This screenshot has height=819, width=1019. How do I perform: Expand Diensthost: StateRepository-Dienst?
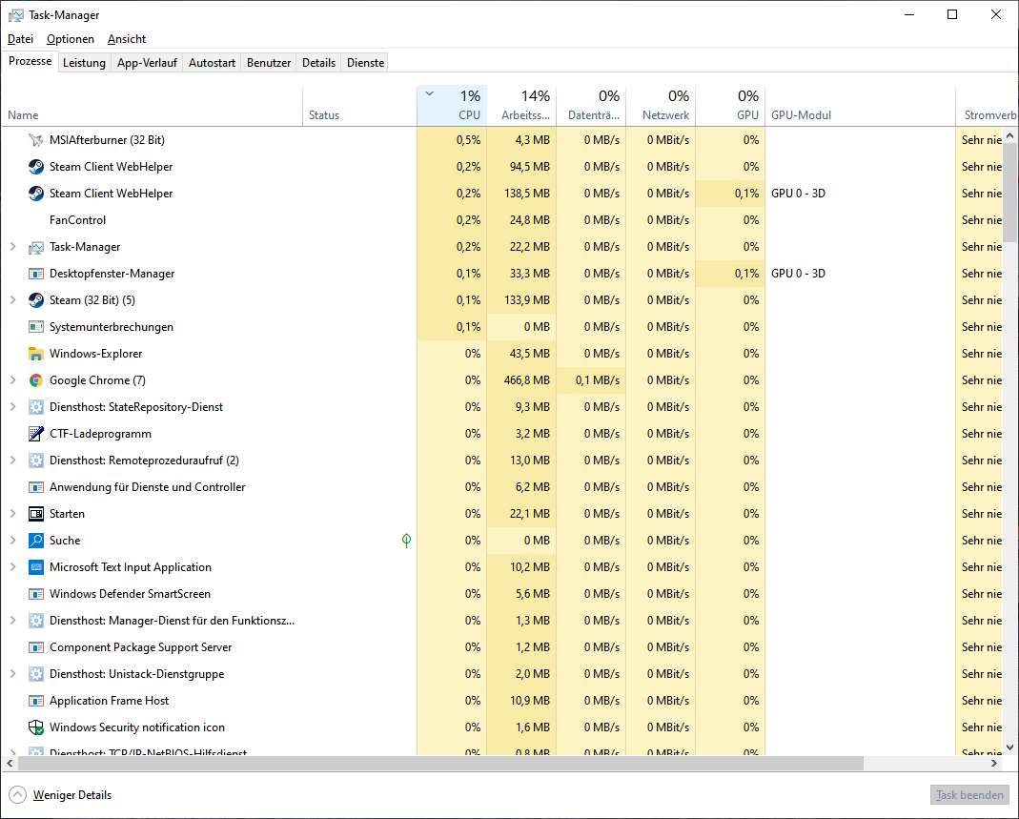12,407
